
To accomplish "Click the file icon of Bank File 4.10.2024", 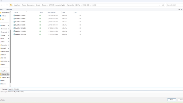I will (14, 22).
